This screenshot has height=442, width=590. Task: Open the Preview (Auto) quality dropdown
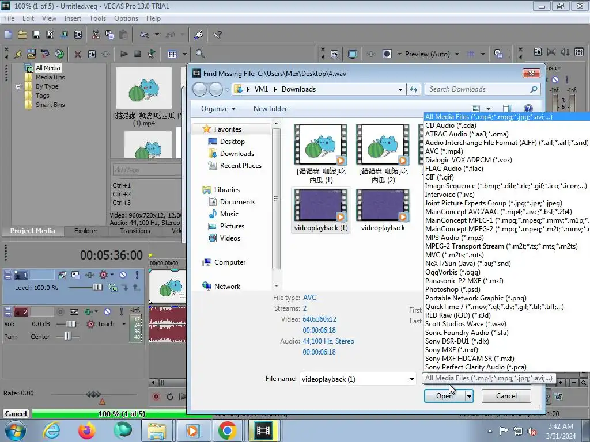457,54
